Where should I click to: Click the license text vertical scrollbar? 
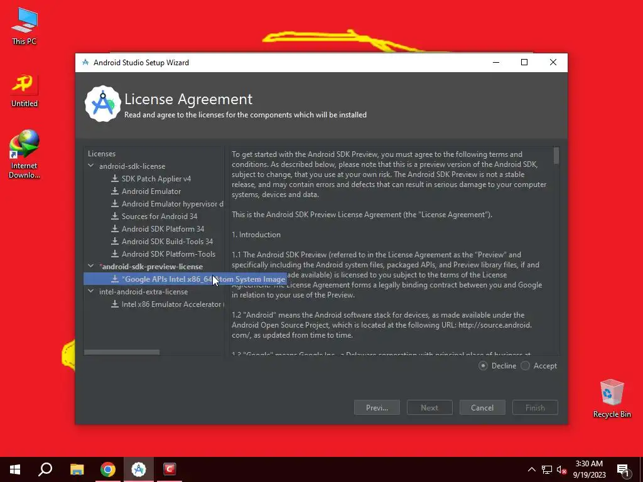pyautogui.click(x=556, y=156)
